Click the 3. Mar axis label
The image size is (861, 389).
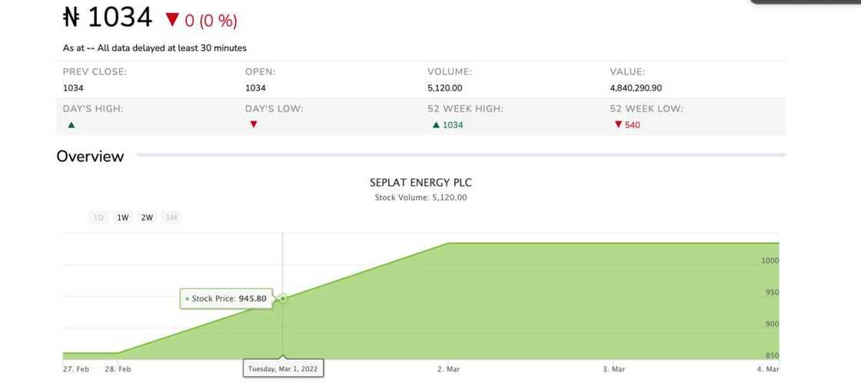(x=613, y=369)
